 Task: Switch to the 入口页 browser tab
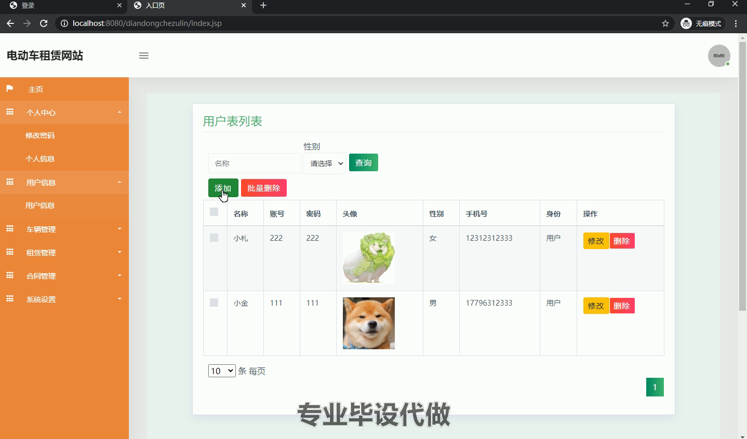pos(190,5)
